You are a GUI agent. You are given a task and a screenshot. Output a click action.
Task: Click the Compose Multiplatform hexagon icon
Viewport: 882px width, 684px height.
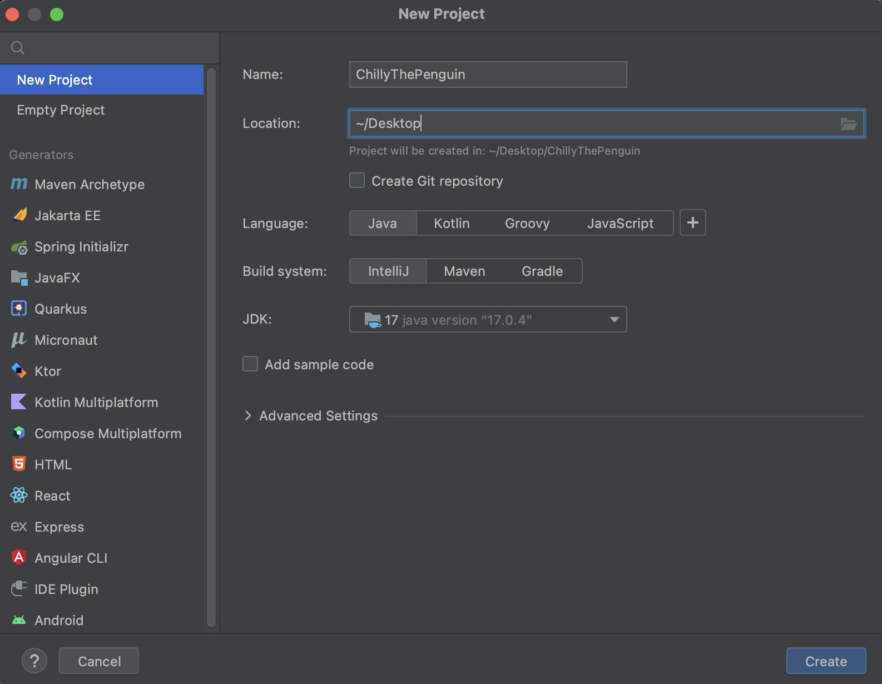(x=19, y=433)
